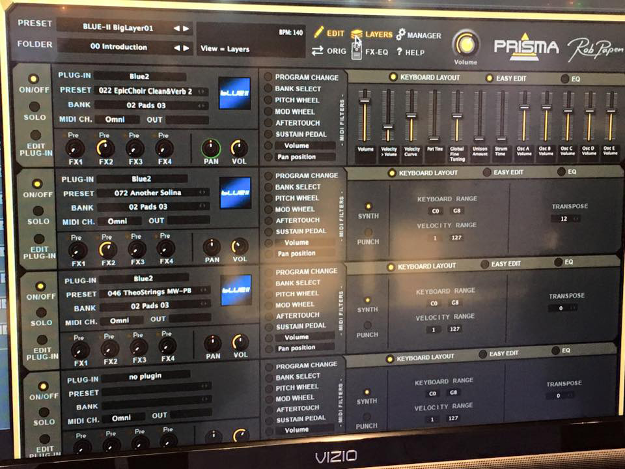The width and height of the screenshot is (625, 469).
Task: Change transpose value 12 in second layer
Action: click(566, 219)
